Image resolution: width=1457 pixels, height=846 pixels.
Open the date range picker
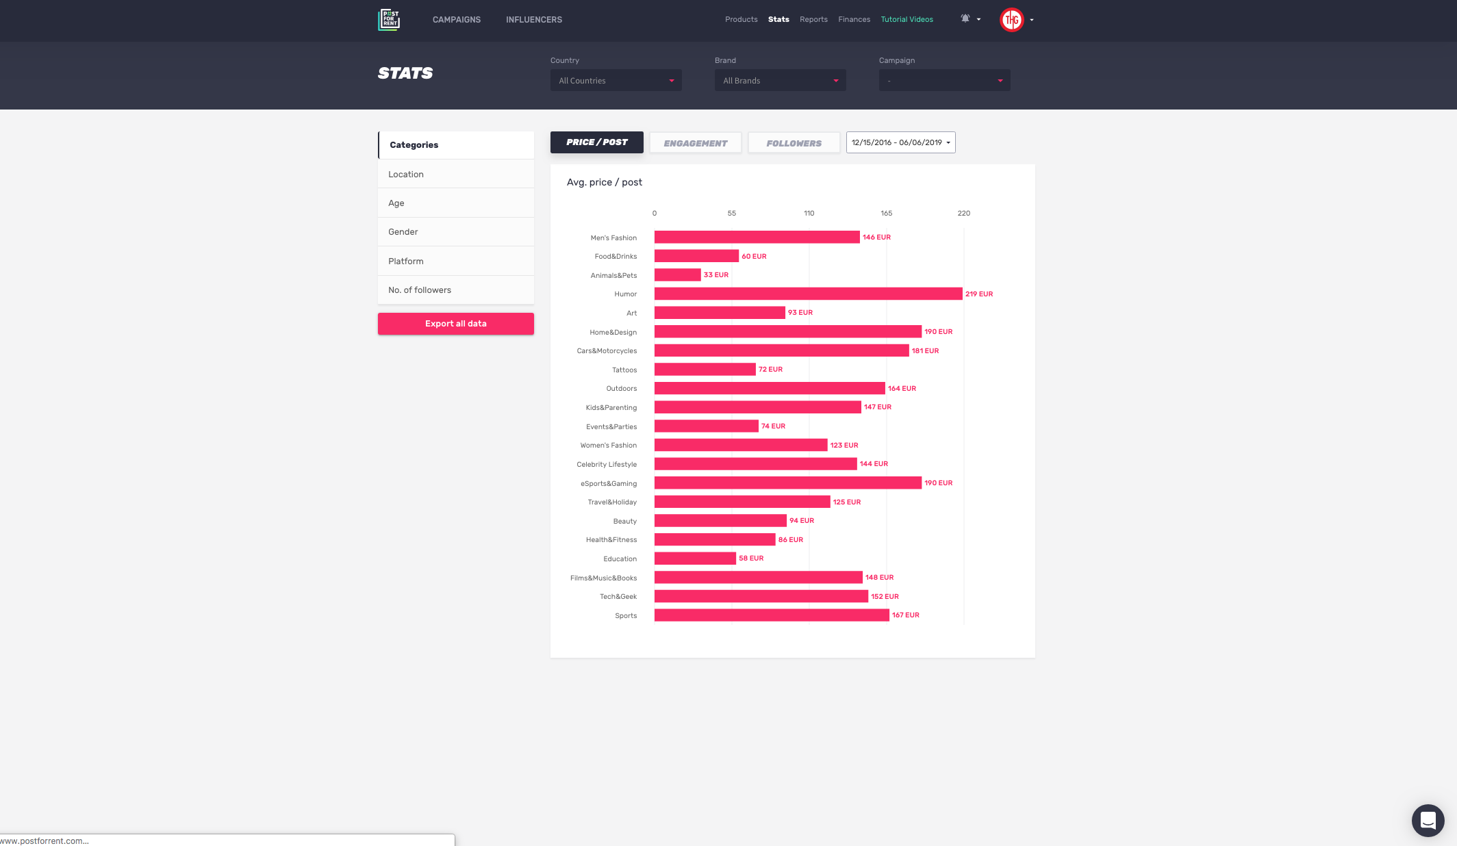[901, 142]
